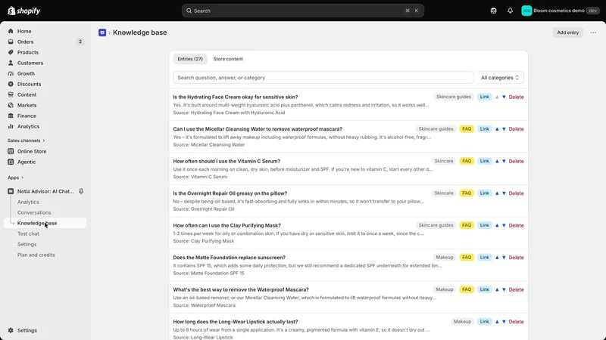
Task: Expand the Apps section
Action: [x=15, y=178]
